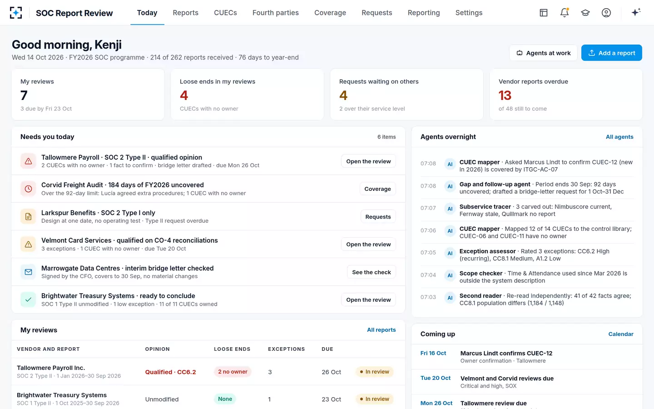Click the warning icon beside Velmont Card Services
Viewport: 654px width, 409px height.
click(x=28, y=244)
